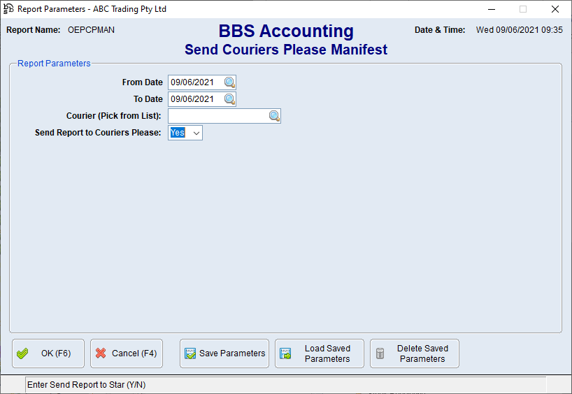Click the status bar hint text

tap(86, 385)
